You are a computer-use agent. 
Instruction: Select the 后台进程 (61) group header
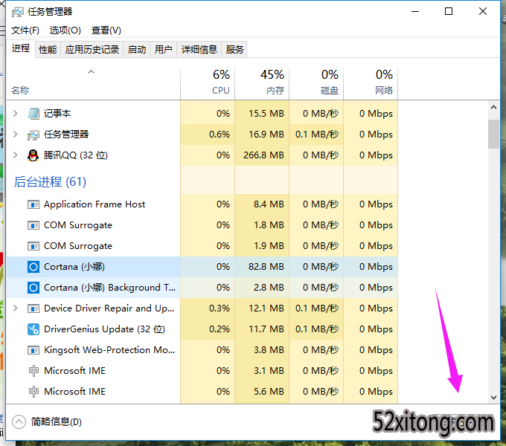point(50,182)
